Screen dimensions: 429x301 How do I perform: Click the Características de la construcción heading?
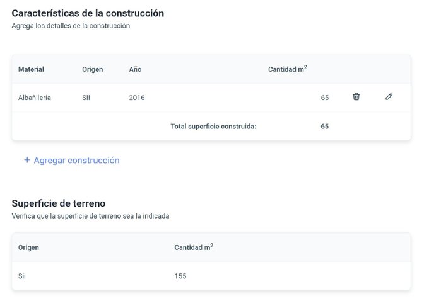88,13
